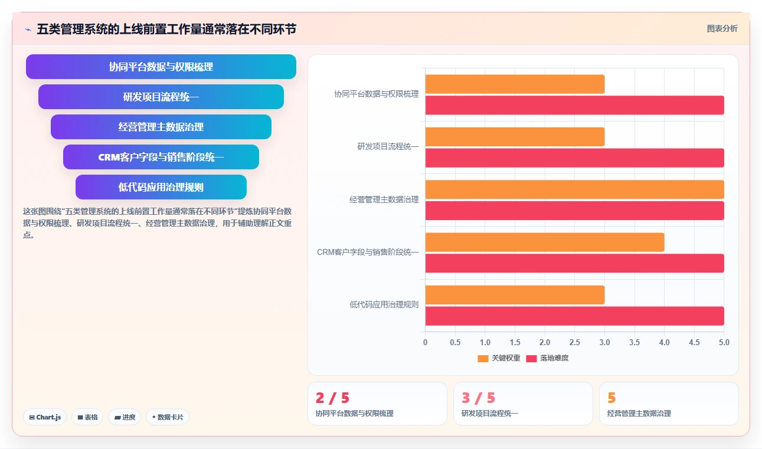Screen dimensions: 762x449
Task: Click the red 落地难度 legend swatch
Action: pos(531,358)
